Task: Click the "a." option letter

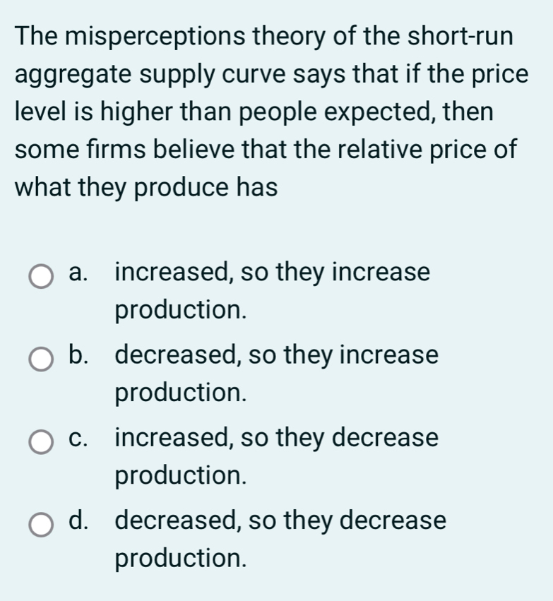Action: pos(81,273)
